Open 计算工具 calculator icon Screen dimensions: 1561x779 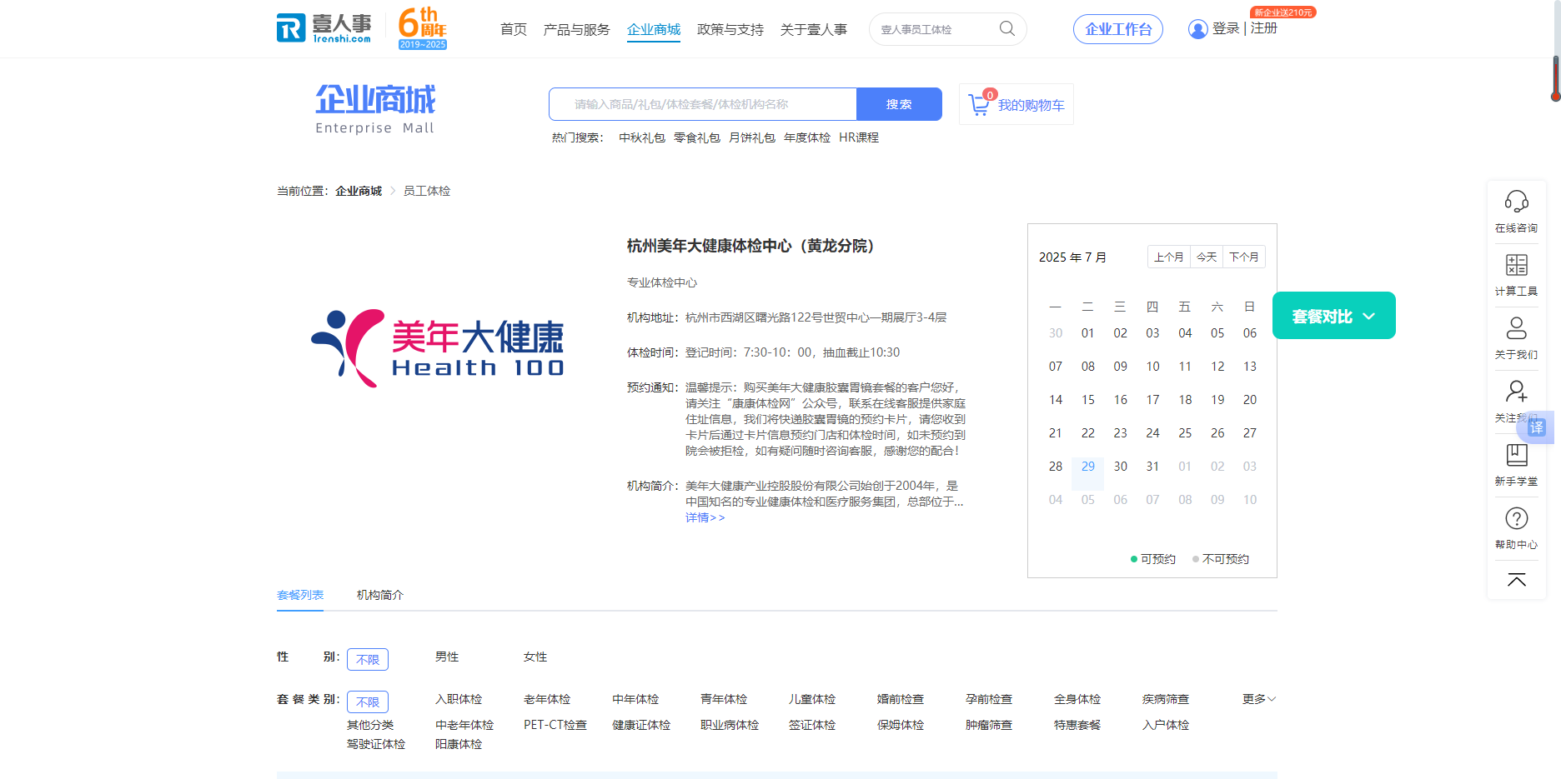[1516, 265]
